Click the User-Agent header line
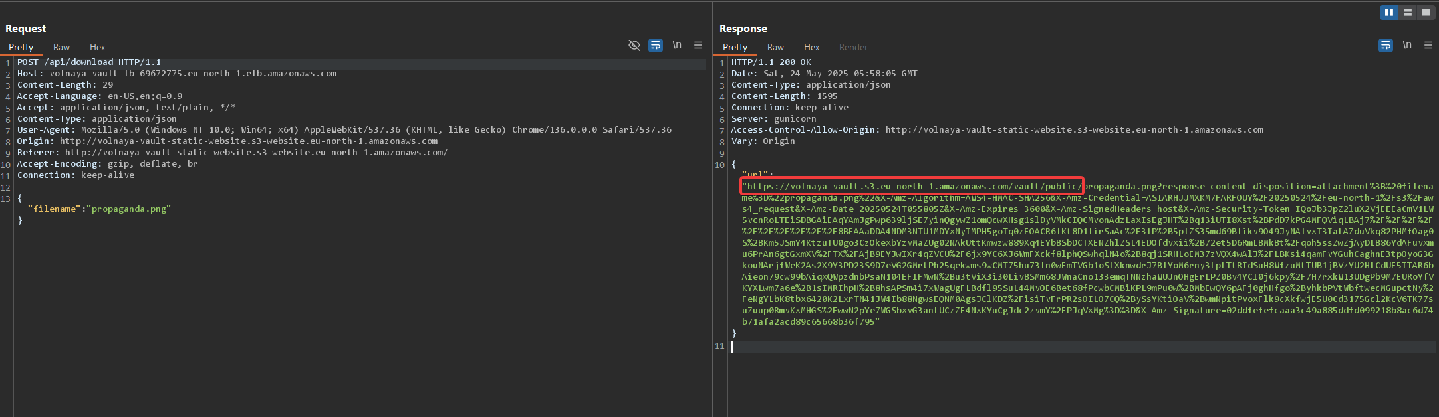 [x=344, y=130]
